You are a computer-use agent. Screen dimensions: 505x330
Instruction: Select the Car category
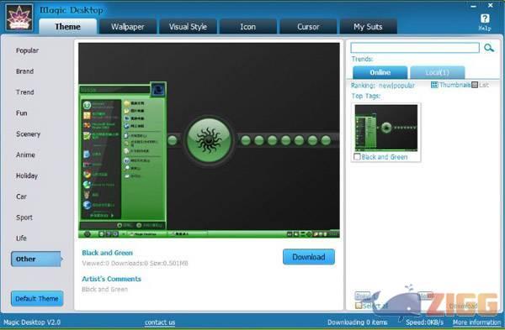pos(21,196)
